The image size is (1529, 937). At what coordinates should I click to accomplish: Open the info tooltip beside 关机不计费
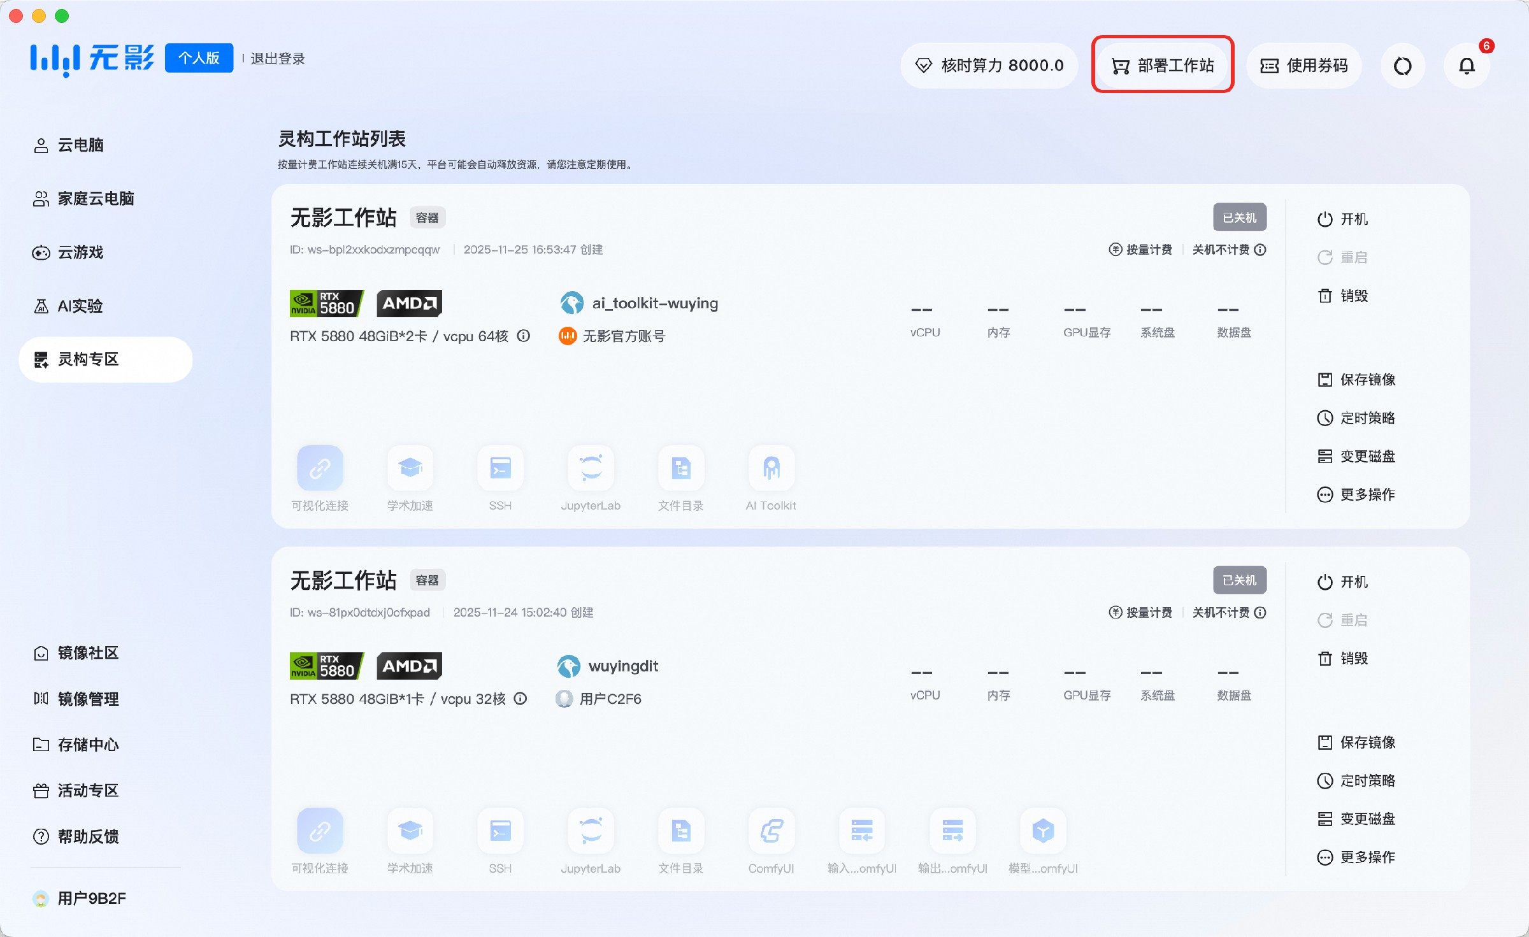click(x=1261, y=250)
